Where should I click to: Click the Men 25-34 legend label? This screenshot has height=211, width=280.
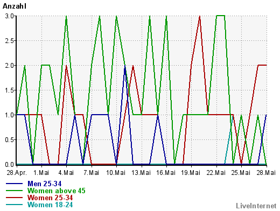pos(44,184)
